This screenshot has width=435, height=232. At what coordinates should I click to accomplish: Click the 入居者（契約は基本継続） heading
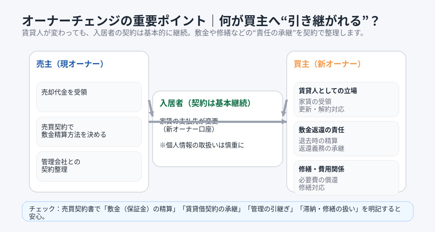pyautogui.click(x=205, y=103)
